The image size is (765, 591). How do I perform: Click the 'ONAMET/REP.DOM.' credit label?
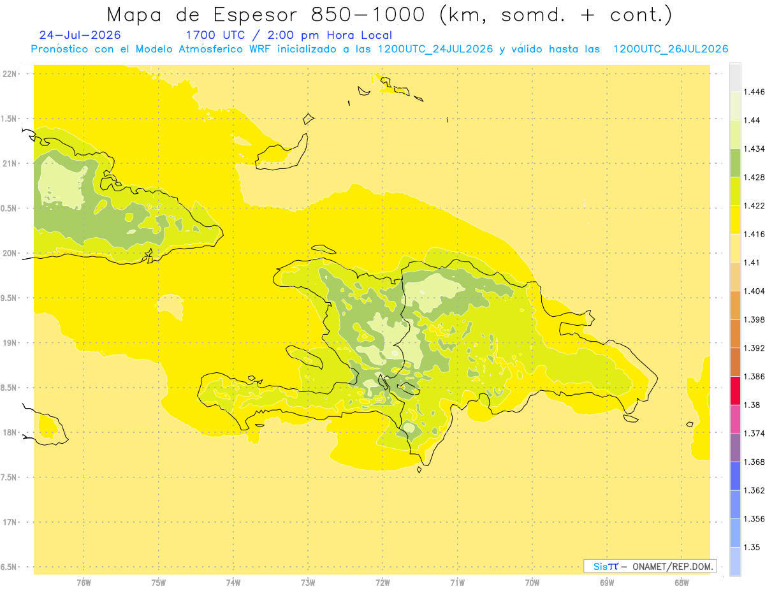[x=673, y=566]
